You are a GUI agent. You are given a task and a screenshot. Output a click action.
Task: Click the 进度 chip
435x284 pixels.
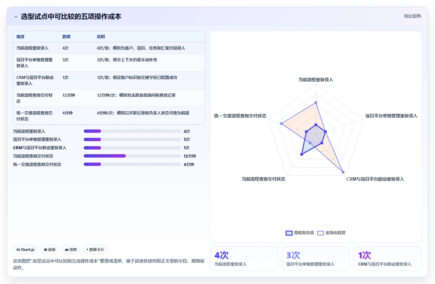(x=71, y=250)
